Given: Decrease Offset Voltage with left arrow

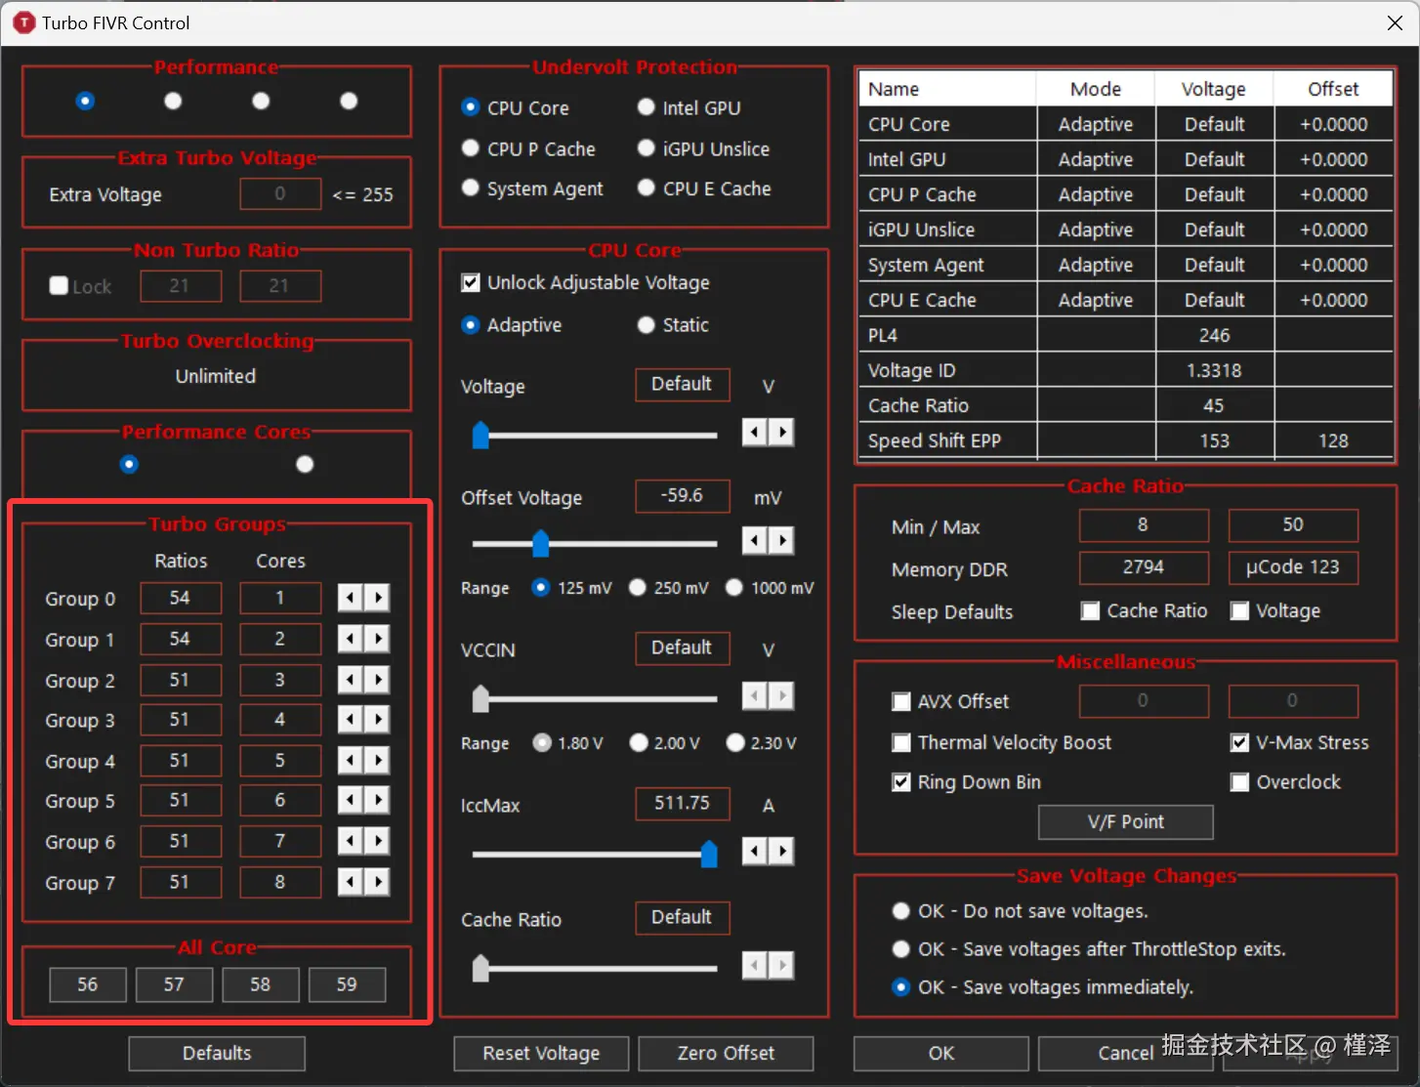Looking at the screenshot, I should pos(755,540).
